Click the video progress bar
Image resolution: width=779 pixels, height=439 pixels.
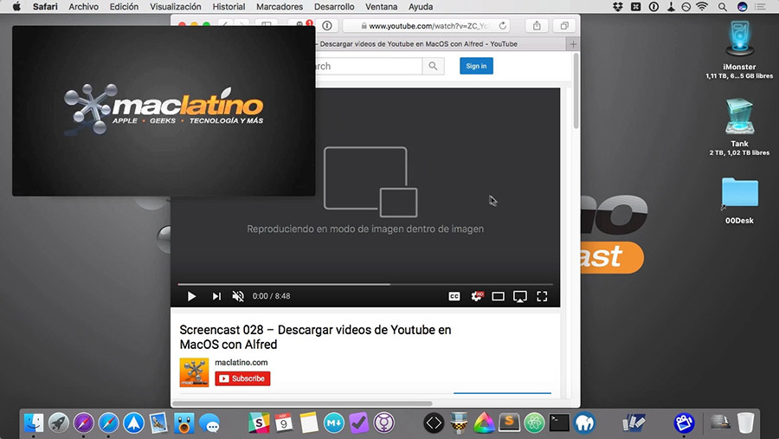(x=365, y=284)
